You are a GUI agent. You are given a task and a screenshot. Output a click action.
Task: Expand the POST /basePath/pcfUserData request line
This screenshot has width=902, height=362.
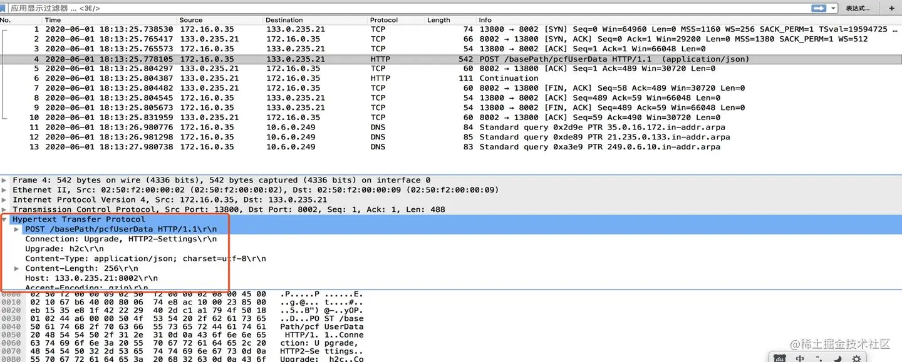point(17,229)
